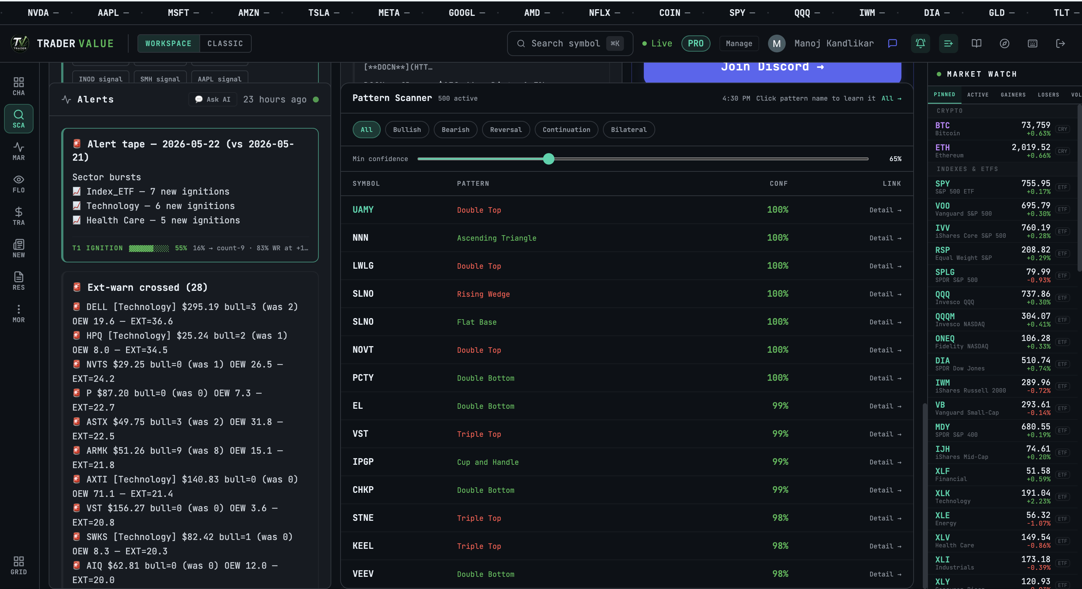
Task: Open the RES research document icon
Action: 18,280
